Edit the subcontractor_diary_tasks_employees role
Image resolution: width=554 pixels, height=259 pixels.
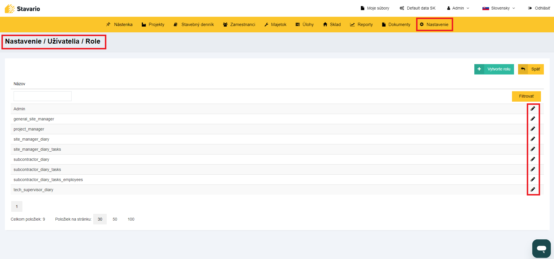click(533, 180)
